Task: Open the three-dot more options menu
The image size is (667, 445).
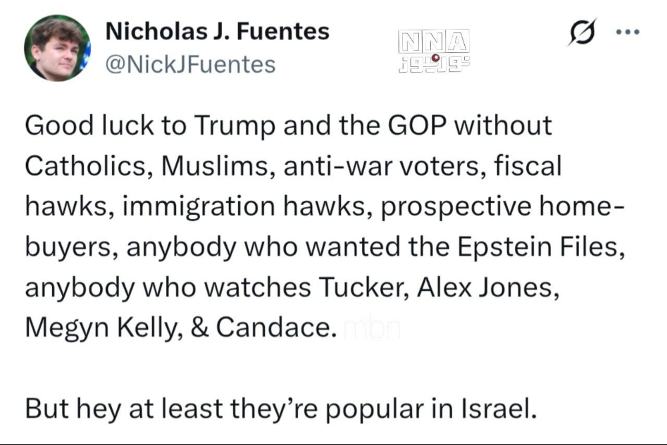Action: (x=628, y=32)
